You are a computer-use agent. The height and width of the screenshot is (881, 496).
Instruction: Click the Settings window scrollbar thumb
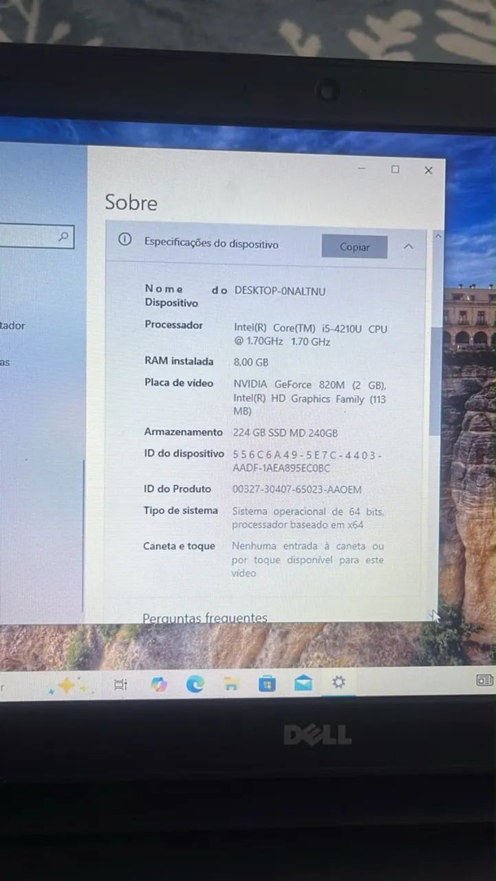(x=436, y=381)
